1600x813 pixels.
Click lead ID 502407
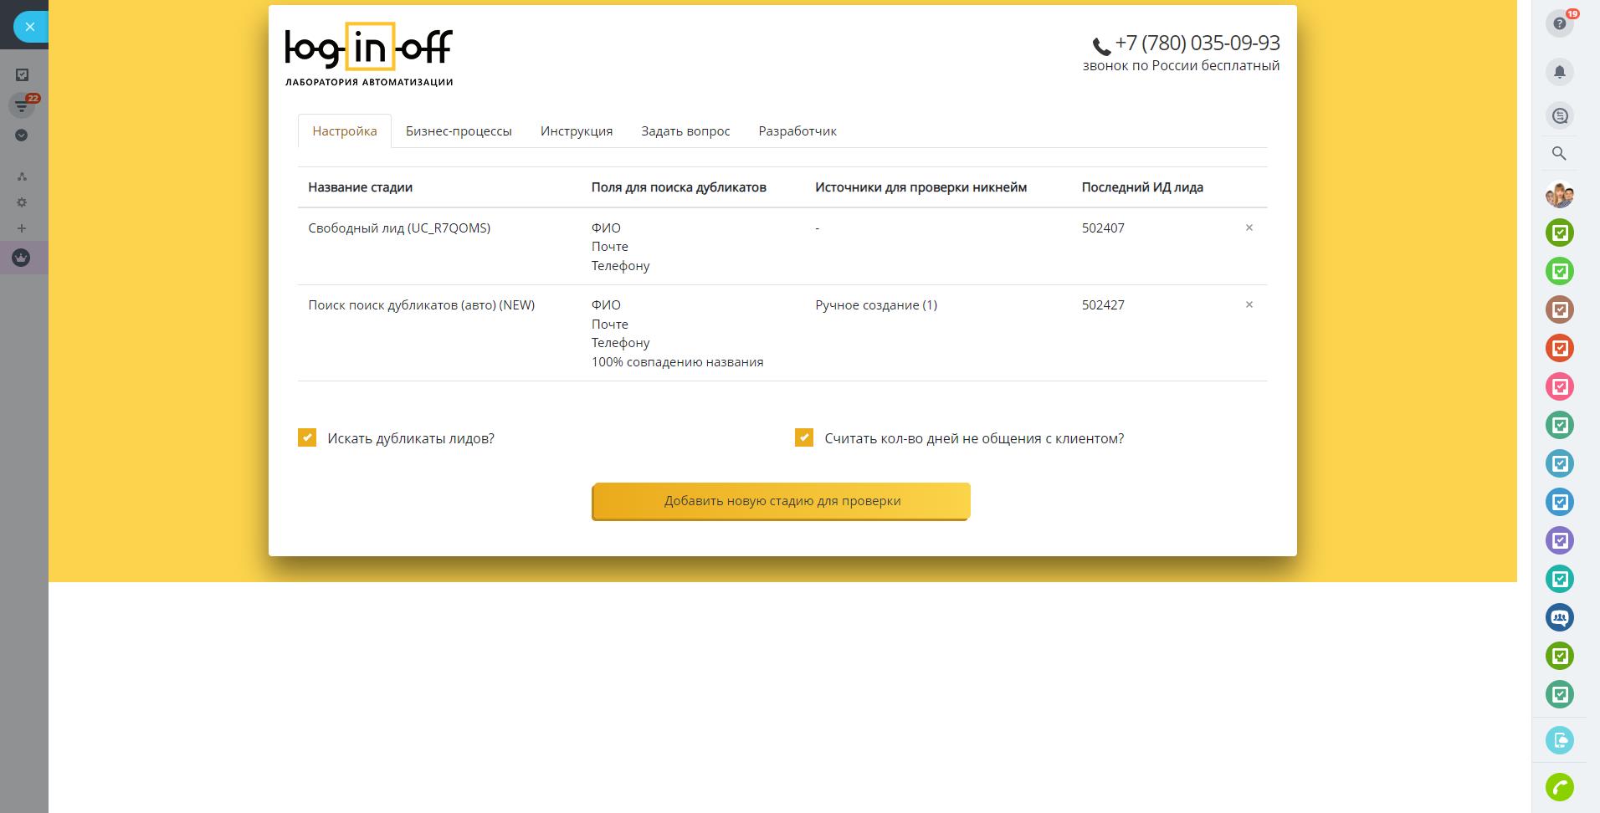point(1103,228)
